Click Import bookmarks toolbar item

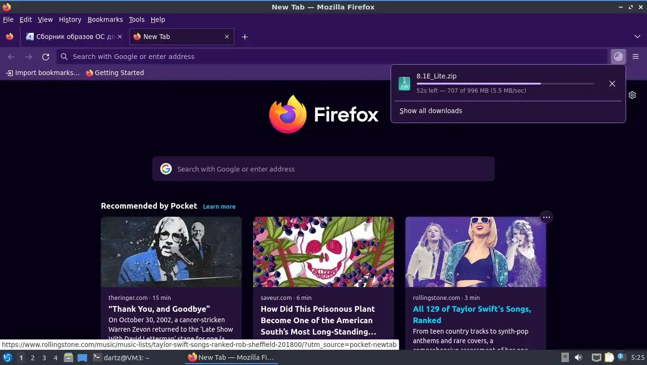[43, 73]
